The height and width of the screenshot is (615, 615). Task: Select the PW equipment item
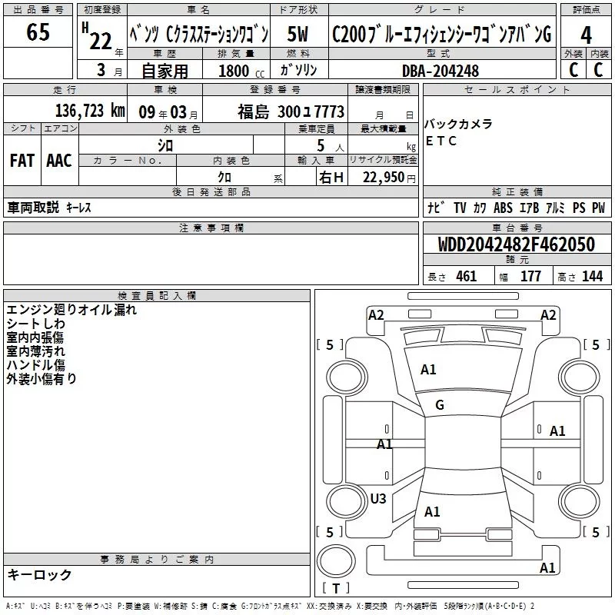(599, 208)
